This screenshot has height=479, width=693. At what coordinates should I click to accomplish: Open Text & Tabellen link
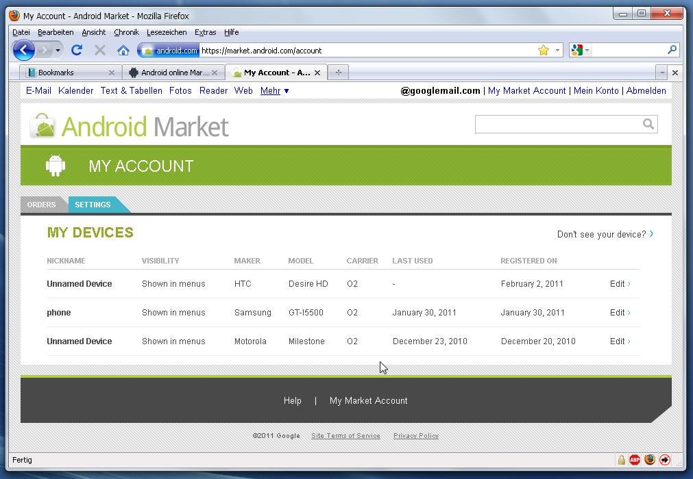131,90
